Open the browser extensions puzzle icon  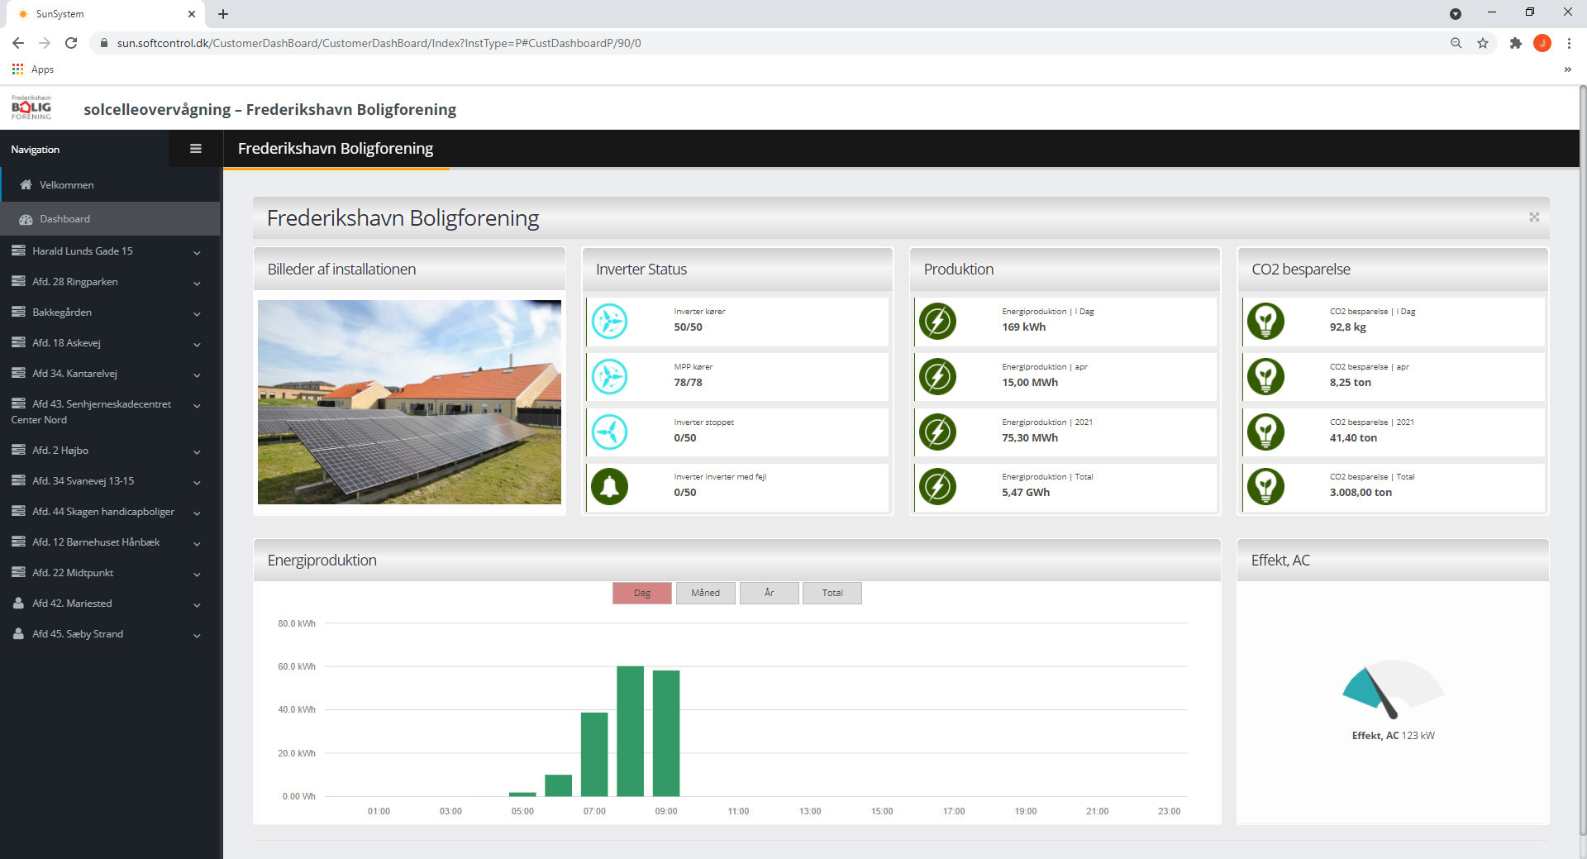pos(1515,43)
